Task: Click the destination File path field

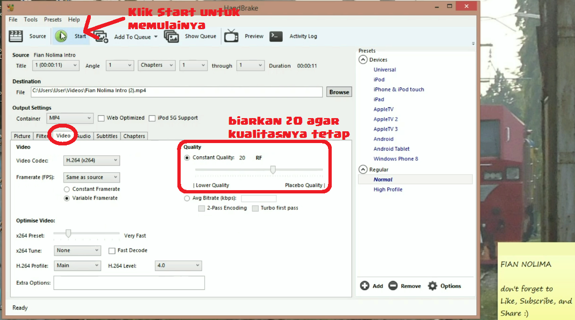Action: click(176, 92)
